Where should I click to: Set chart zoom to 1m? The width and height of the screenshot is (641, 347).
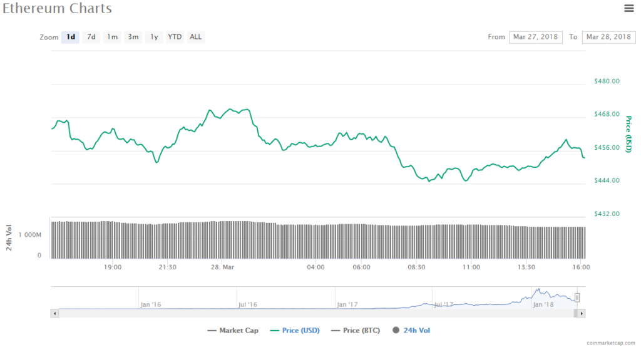(112, 37)
